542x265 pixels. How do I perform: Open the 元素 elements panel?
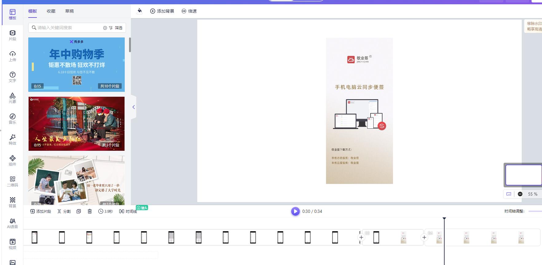coord(12,98)
